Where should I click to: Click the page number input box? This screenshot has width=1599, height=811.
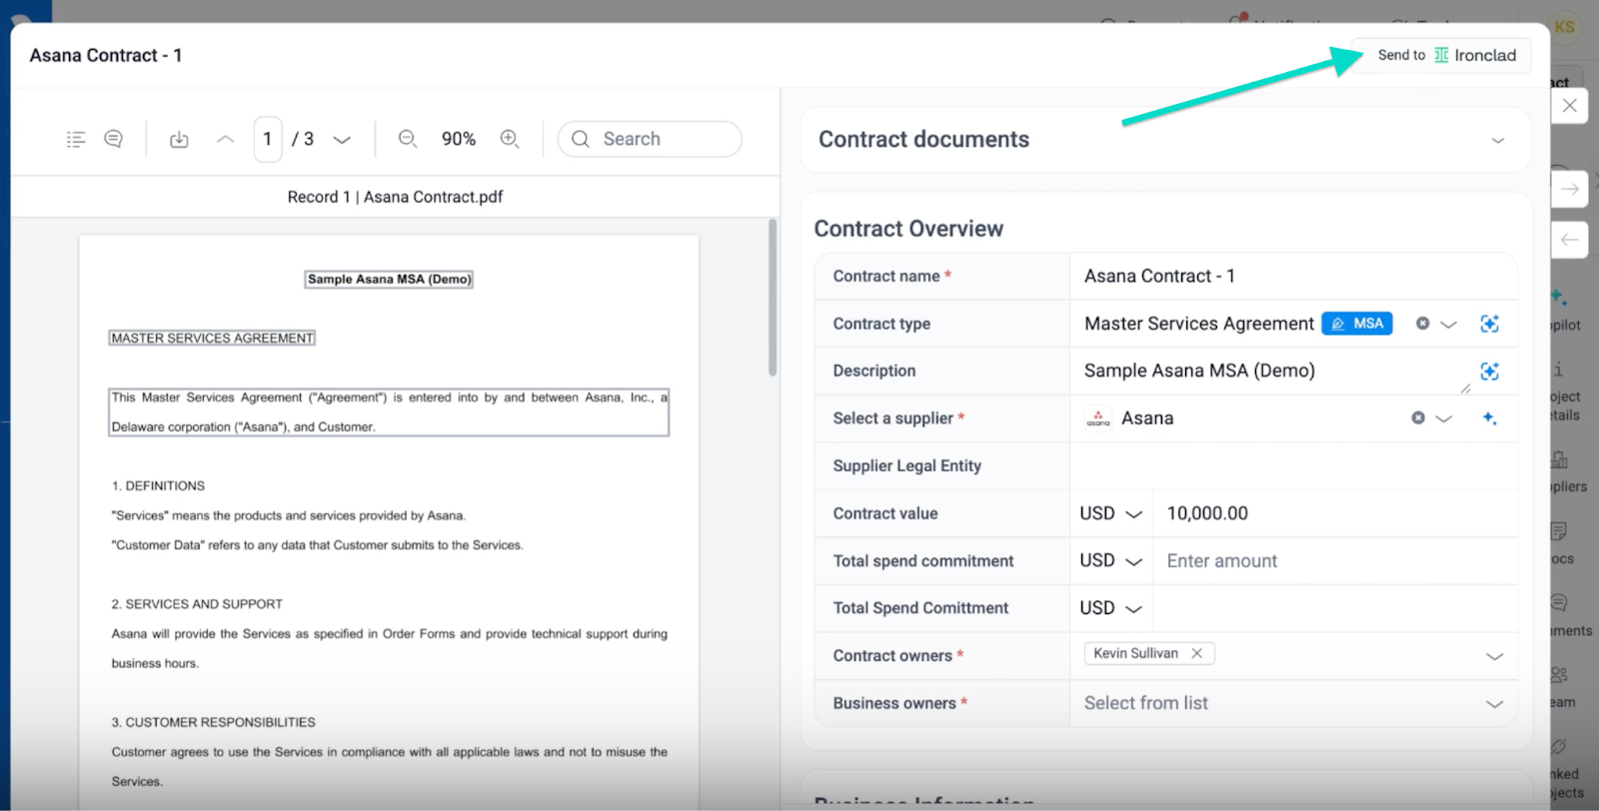[x=267, y=140]
